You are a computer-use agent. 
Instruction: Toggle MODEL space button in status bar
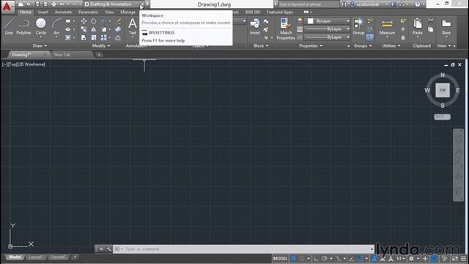280,259
